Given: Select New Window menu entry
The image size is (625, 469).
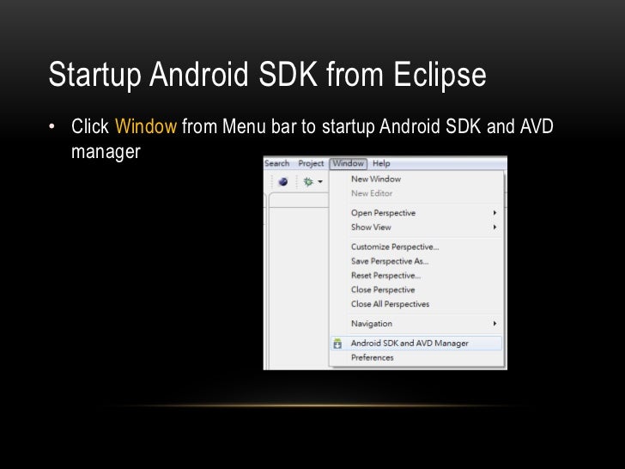Looking at the screenshot, I should [x=416, y=179].
